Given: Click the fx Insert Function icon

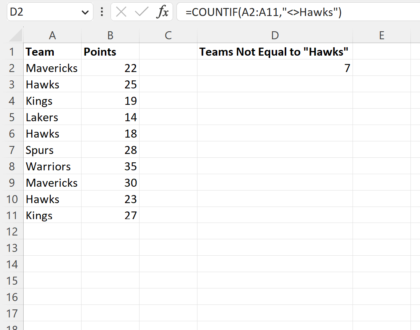Looking at the screenshot, I should (x=163, y=11).
